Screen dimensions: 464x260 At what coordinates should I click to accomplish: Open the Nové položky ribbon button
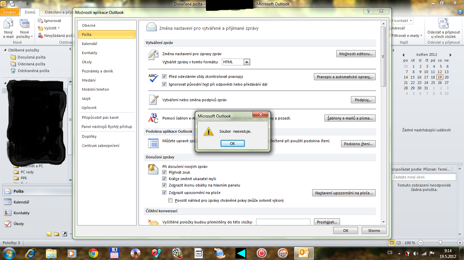pos(24,29)
